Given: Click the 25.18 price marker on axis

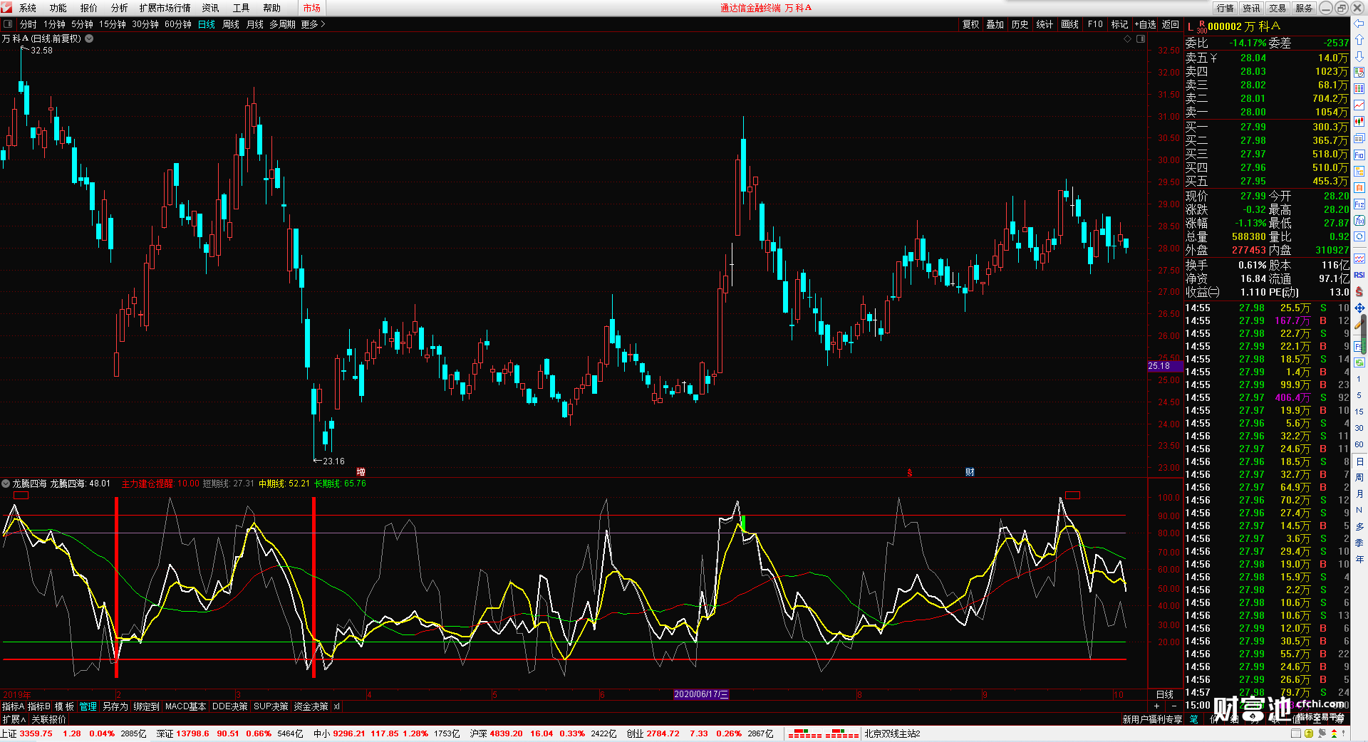Looking at the screenshot, I should pos(1165,366).
